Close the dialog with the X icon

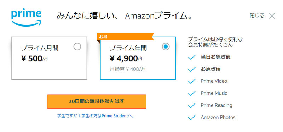click(272, 16)
